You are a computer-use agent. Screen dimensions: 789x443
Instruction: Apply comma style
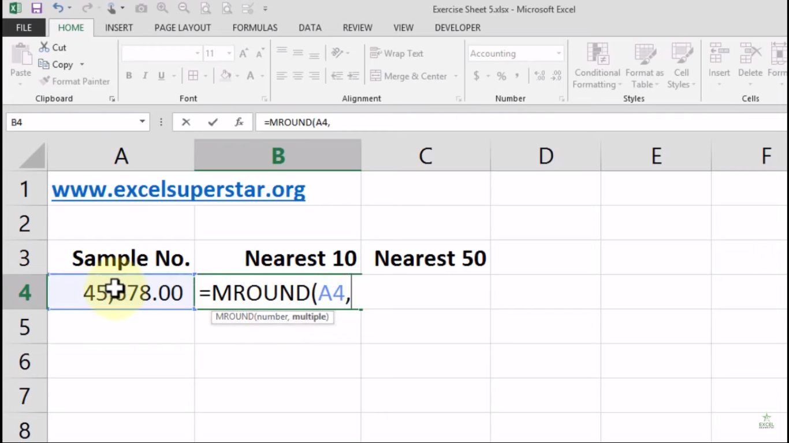(517, 76)
